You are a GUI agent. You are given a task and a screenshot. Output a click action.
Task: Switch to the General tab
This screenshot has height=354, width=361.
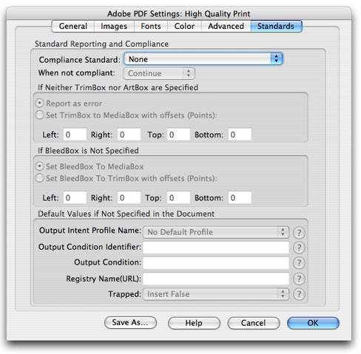point(73,26)
